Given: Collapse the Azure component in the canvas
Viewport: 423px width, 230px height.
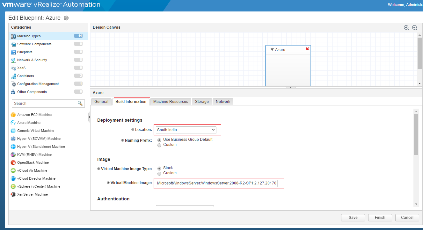Looking at the screenshot, I should (272, 49).
